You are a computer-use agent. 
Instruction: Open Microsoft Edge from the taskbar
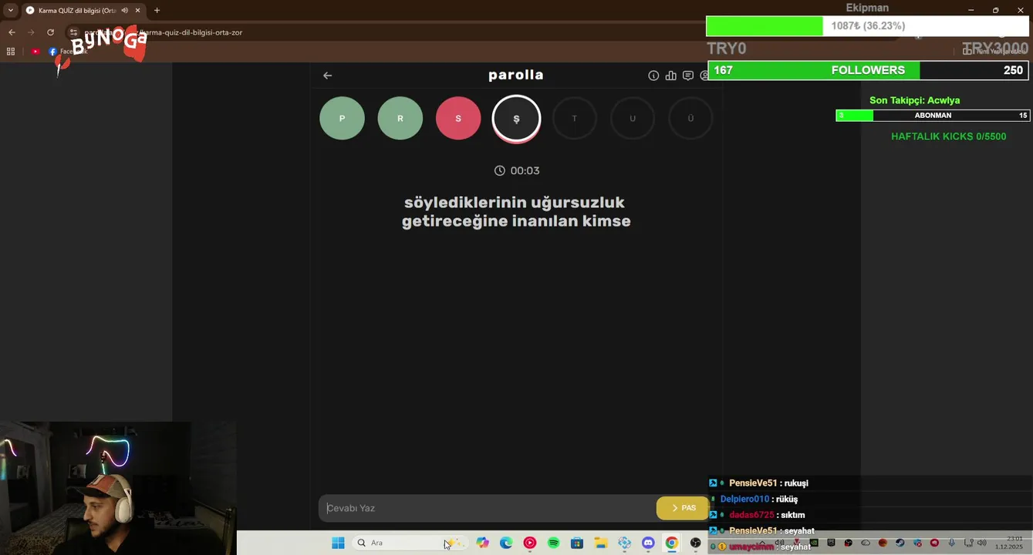coord(506,543)
